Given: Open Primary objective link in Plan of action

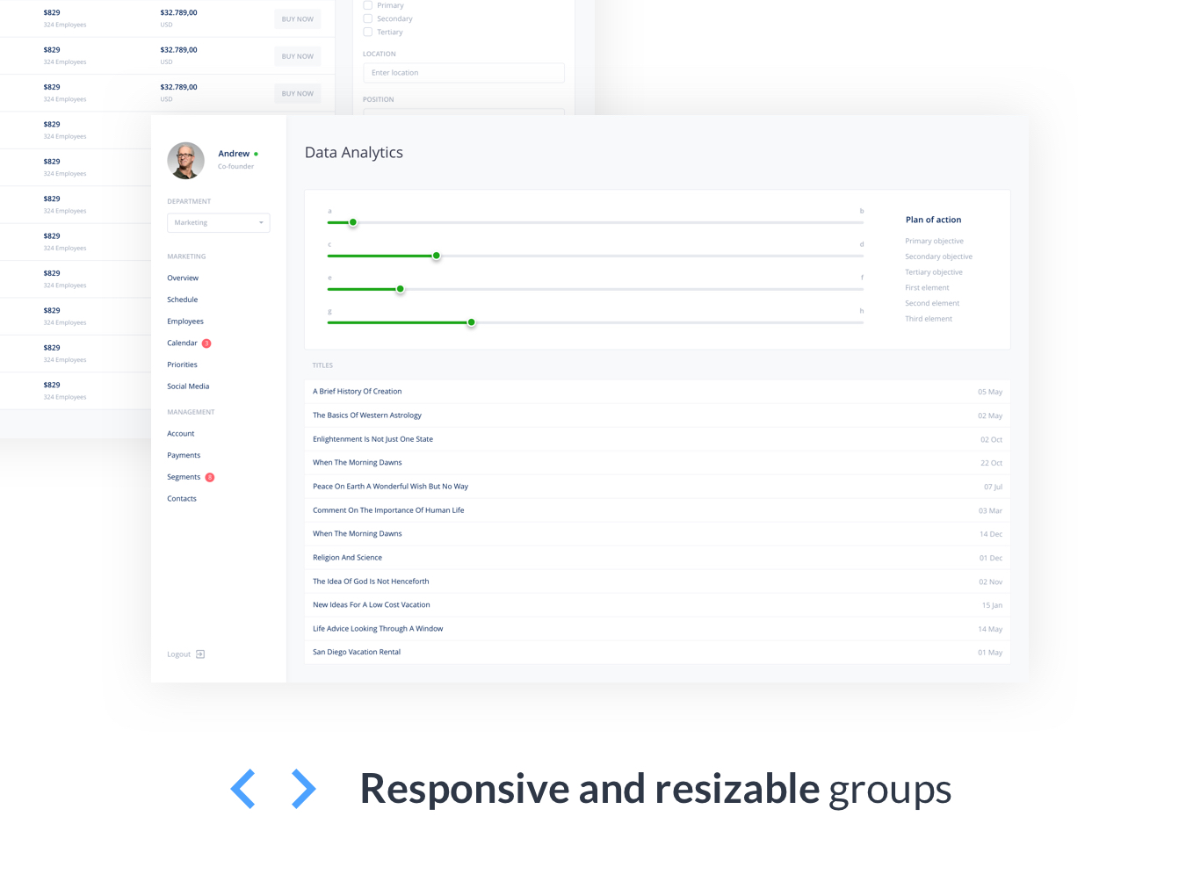Looking at the screenshot, I should click(934, 242).
